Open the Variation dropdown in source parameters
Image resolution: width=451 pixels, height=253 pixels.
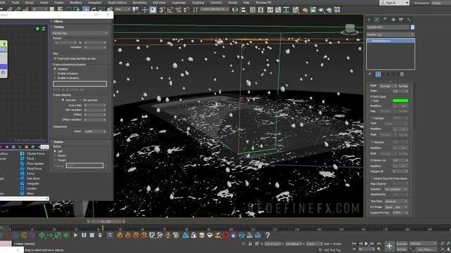pos(396,189)
